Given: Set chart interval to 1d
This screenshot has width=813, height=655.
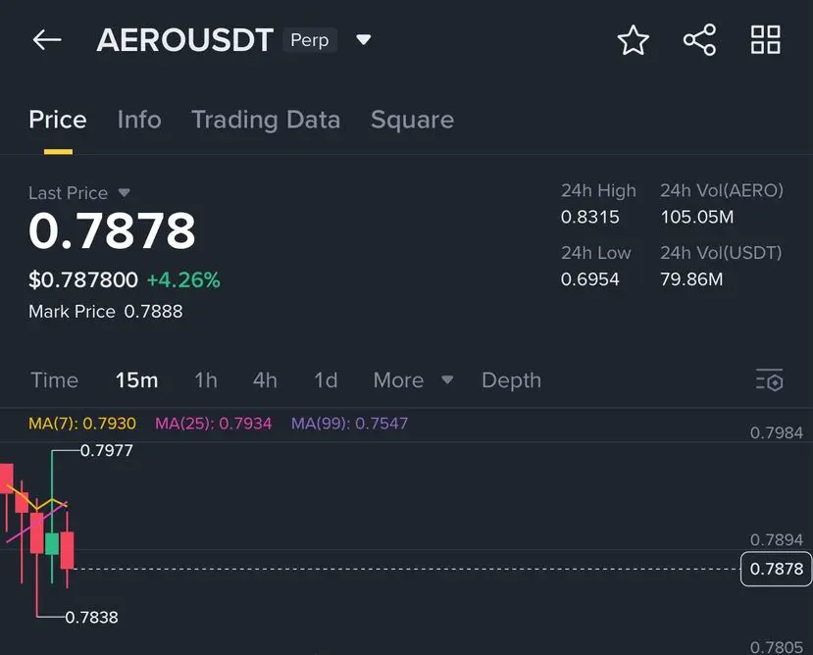Looking at the screenshot, I should click(x=326, y=380).
